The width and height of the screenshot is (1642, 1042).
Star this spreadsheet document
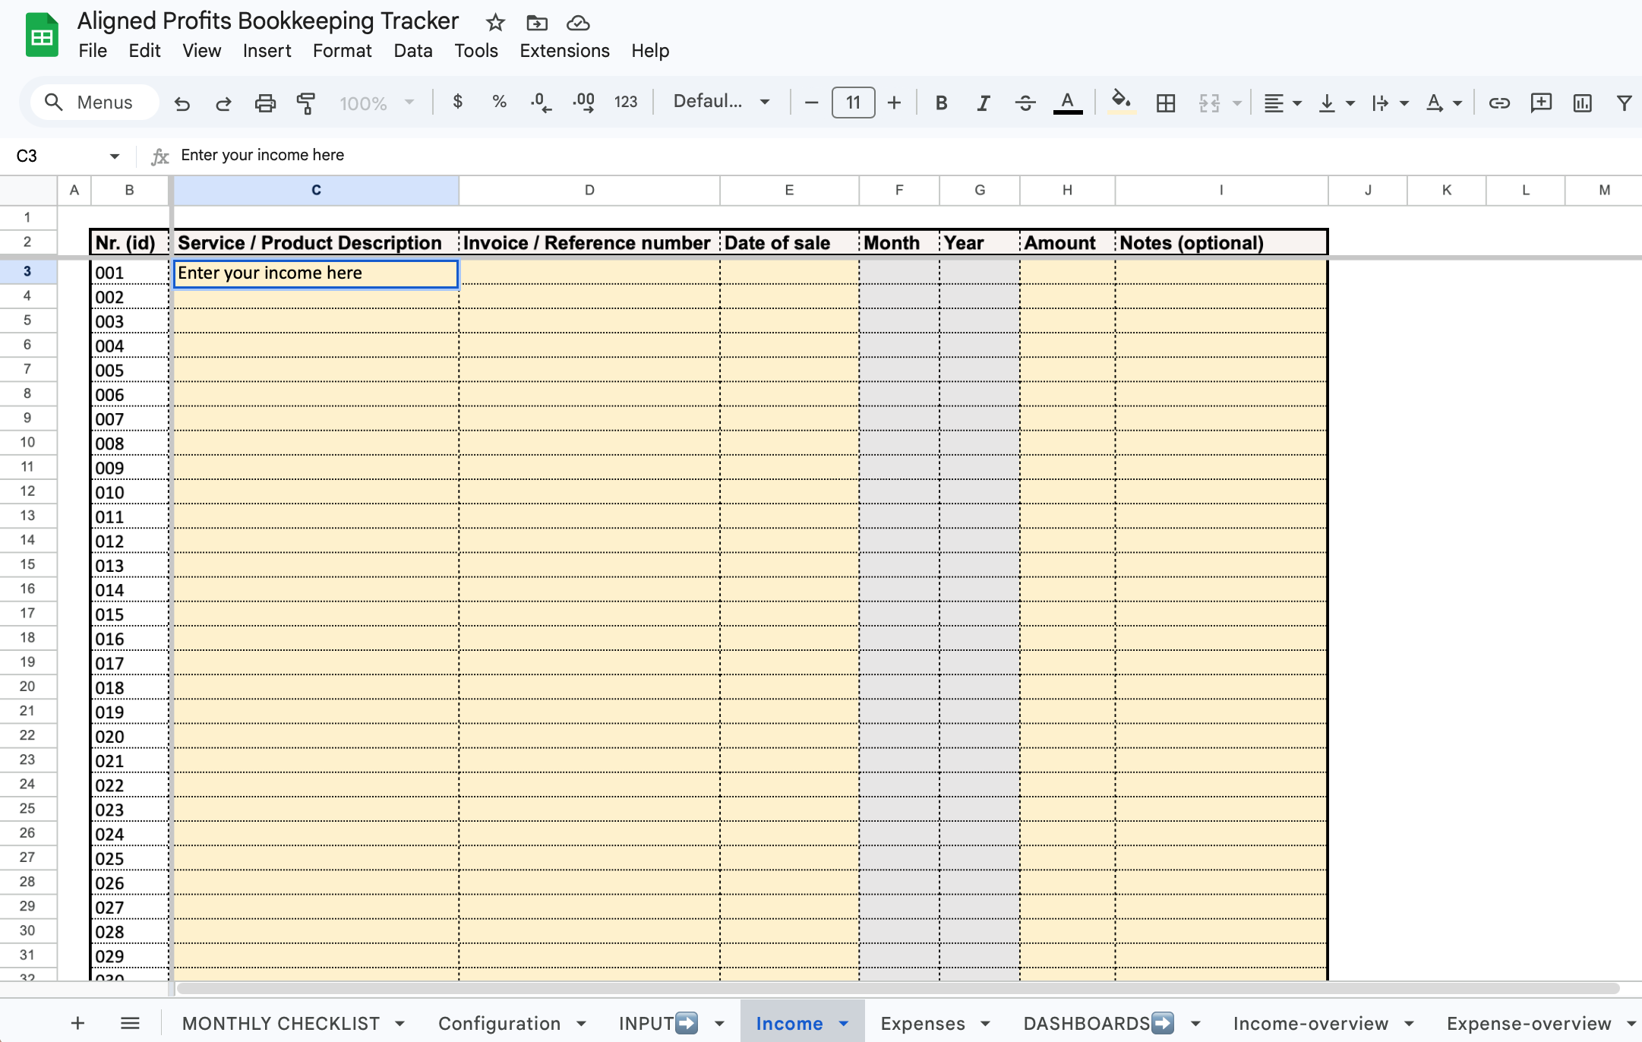(x=495, y=23)
